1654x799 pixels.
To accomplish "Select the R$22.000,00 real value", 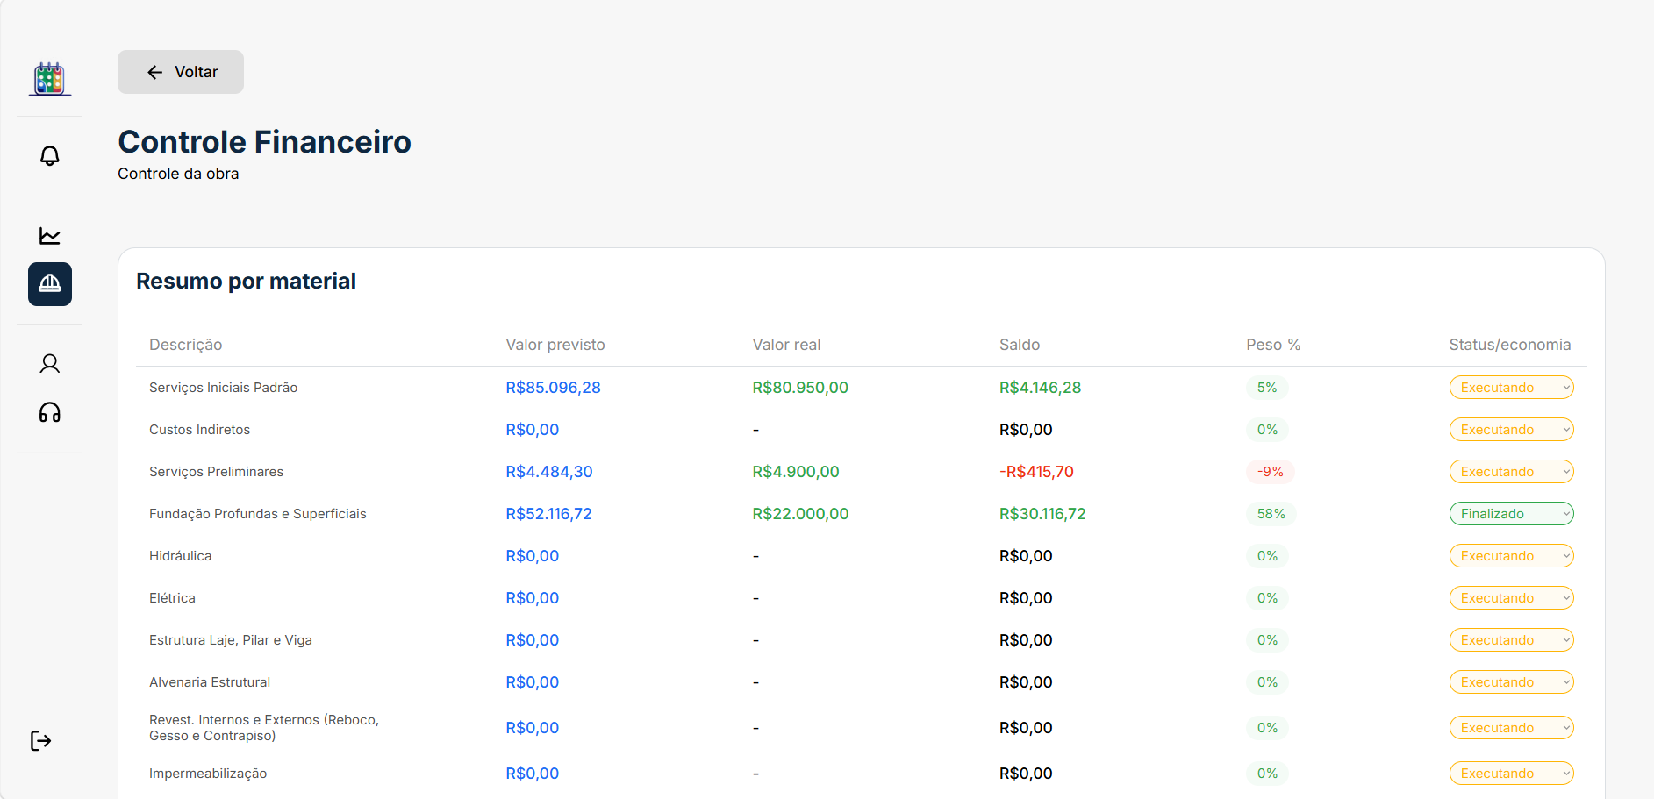I will point(800,514).
